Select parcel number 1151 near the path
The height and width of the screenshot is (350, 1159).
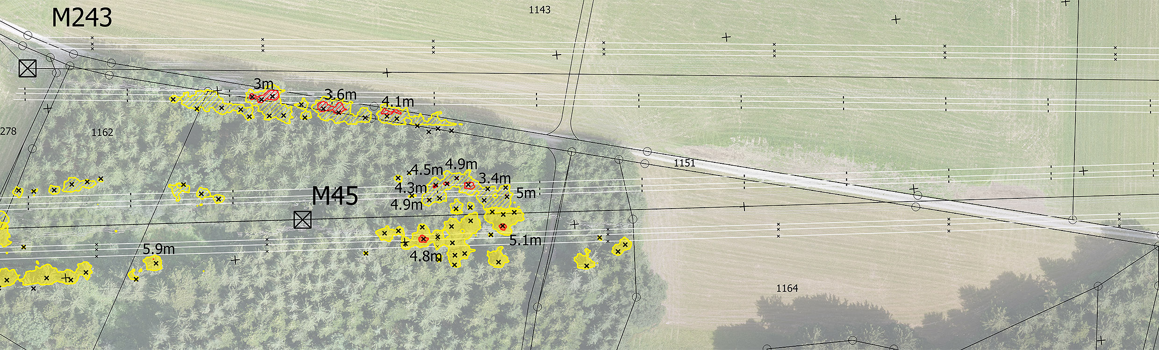tap(684, 163)
